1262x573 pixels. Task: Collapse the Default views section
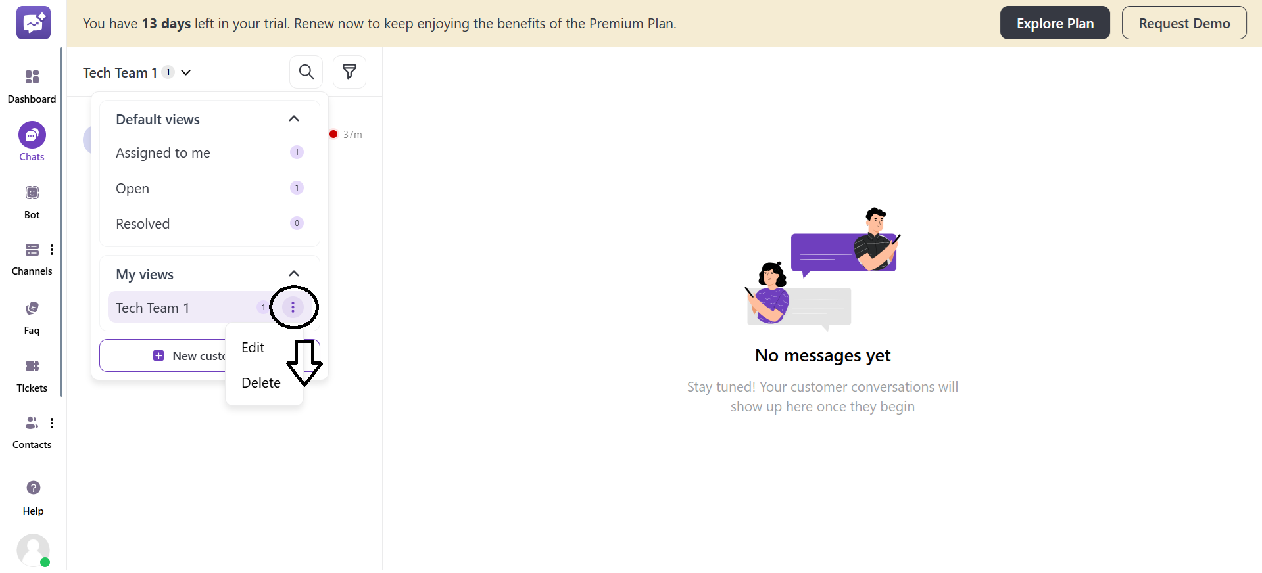click(294, 119)
